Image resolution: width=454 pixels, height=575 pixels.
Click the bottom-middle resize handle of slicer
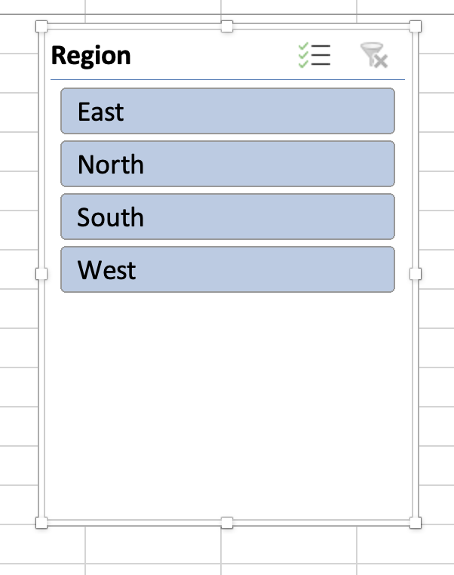(227, 522)
